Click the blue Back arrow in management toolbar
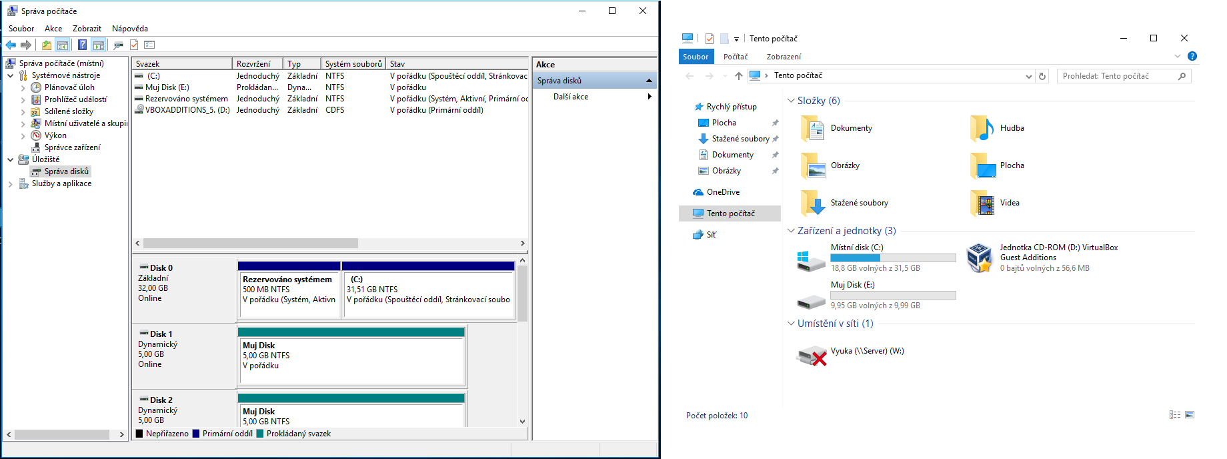The width and height of the screenshot is (1227, 459). click(11, 45)
